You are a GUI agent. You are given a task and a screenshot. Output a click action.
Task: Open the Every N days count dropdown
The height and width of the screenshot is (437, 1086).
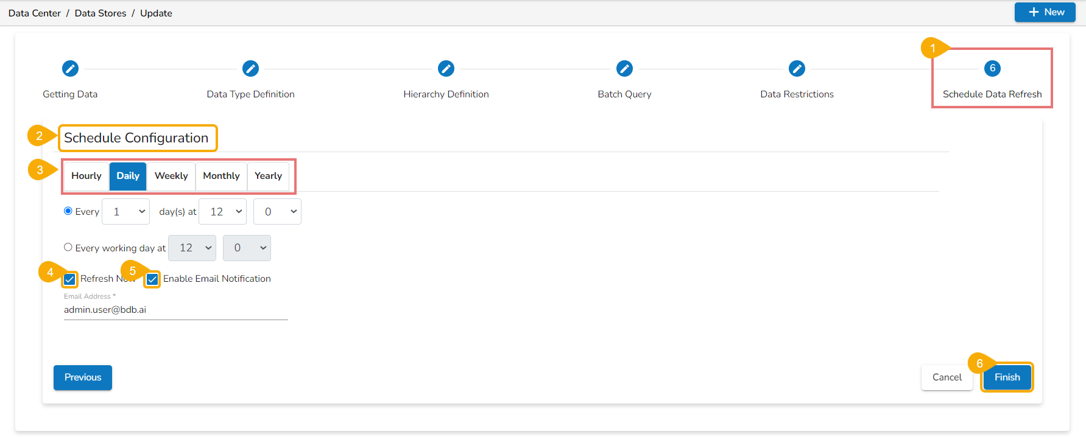coord(125,211)
